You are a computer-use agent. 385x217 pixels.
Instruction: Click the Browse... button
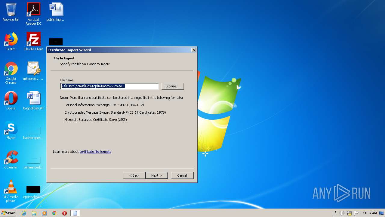[173, 86]
